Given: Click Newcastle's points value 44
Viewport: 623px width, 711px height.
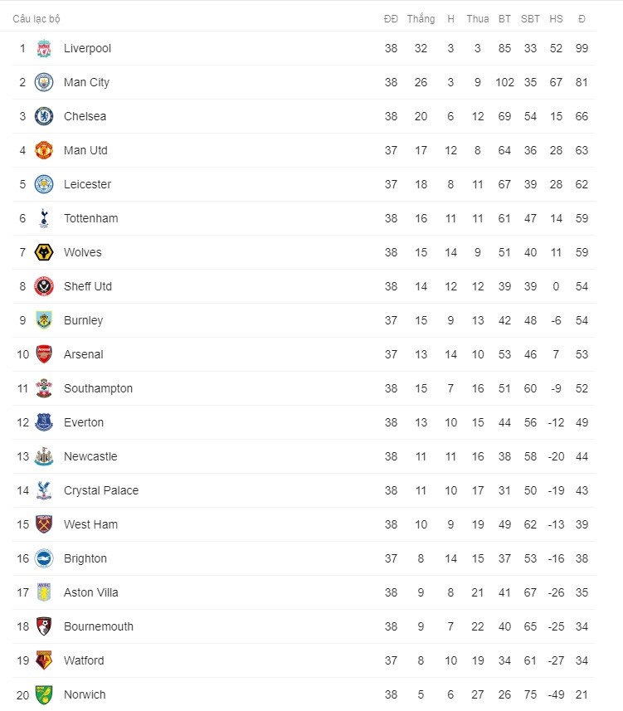Looking at the screenshot, I should tap(582, 456).
